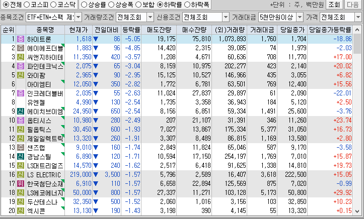Open the 신용조건 dropdown arrow
The height and width of the screenshot is (219, 364).
(226, 17)
